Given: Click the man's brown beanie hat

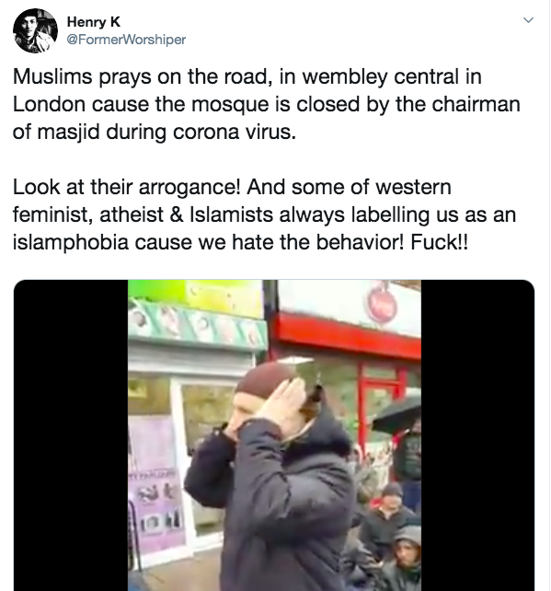Looking at the screenshot, I should (264, 378).
